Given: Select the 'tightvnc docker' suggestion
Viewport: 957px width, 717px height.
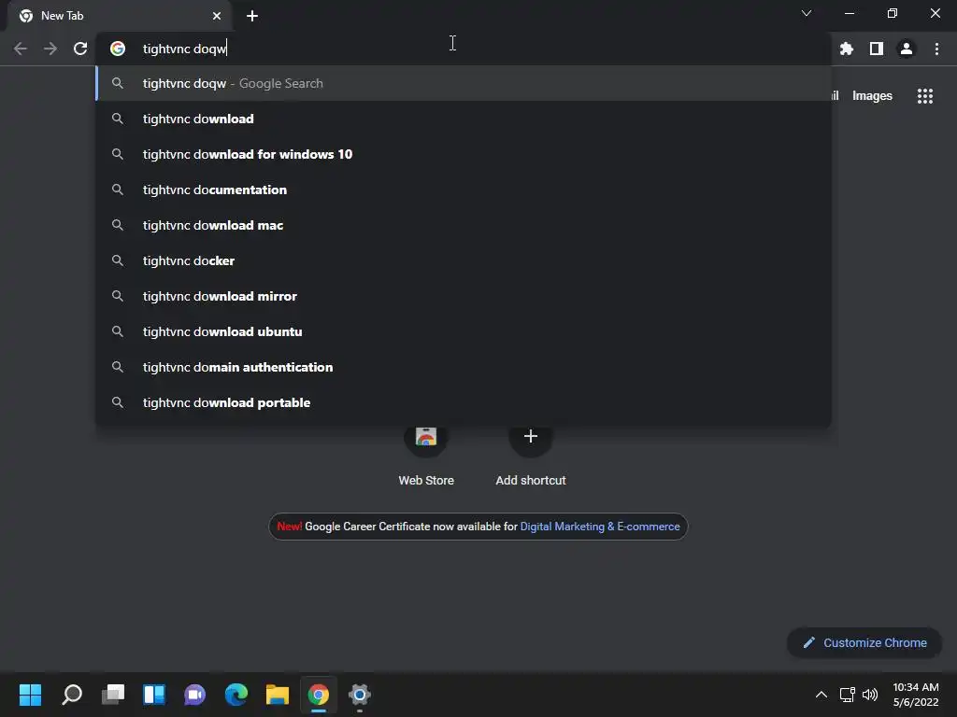Looking at the screenshot, I should 464,260.
